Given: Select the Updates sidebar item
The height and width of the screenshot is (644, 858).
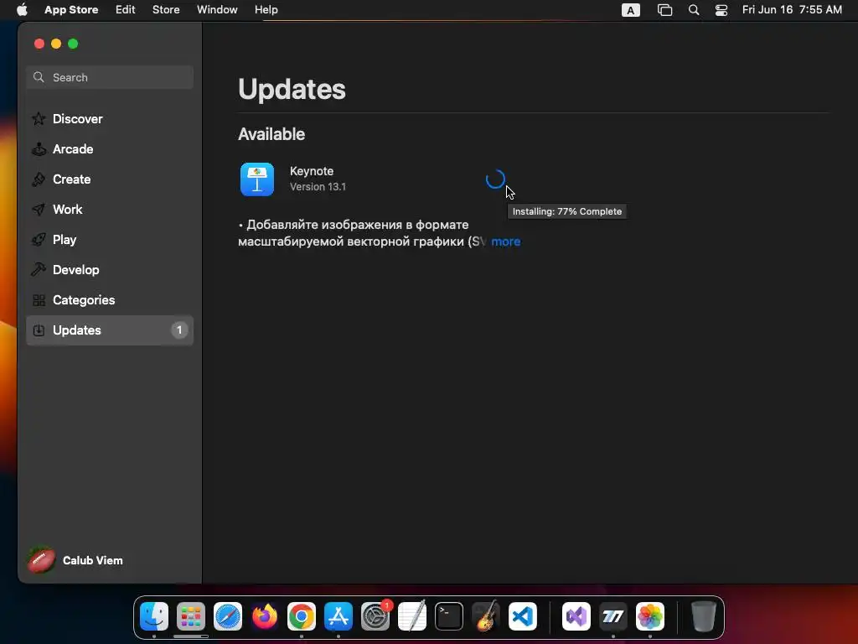Looking at the screenshot, I should 110,330.
